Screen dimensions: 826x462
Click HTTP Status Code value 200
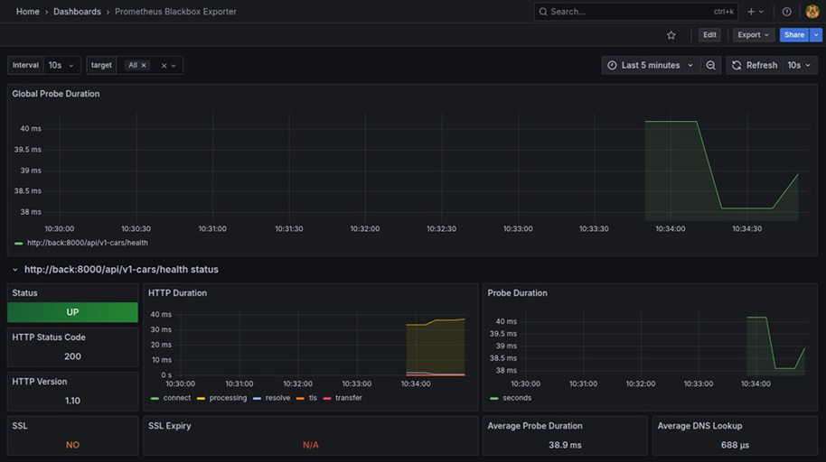click(72, 356)
